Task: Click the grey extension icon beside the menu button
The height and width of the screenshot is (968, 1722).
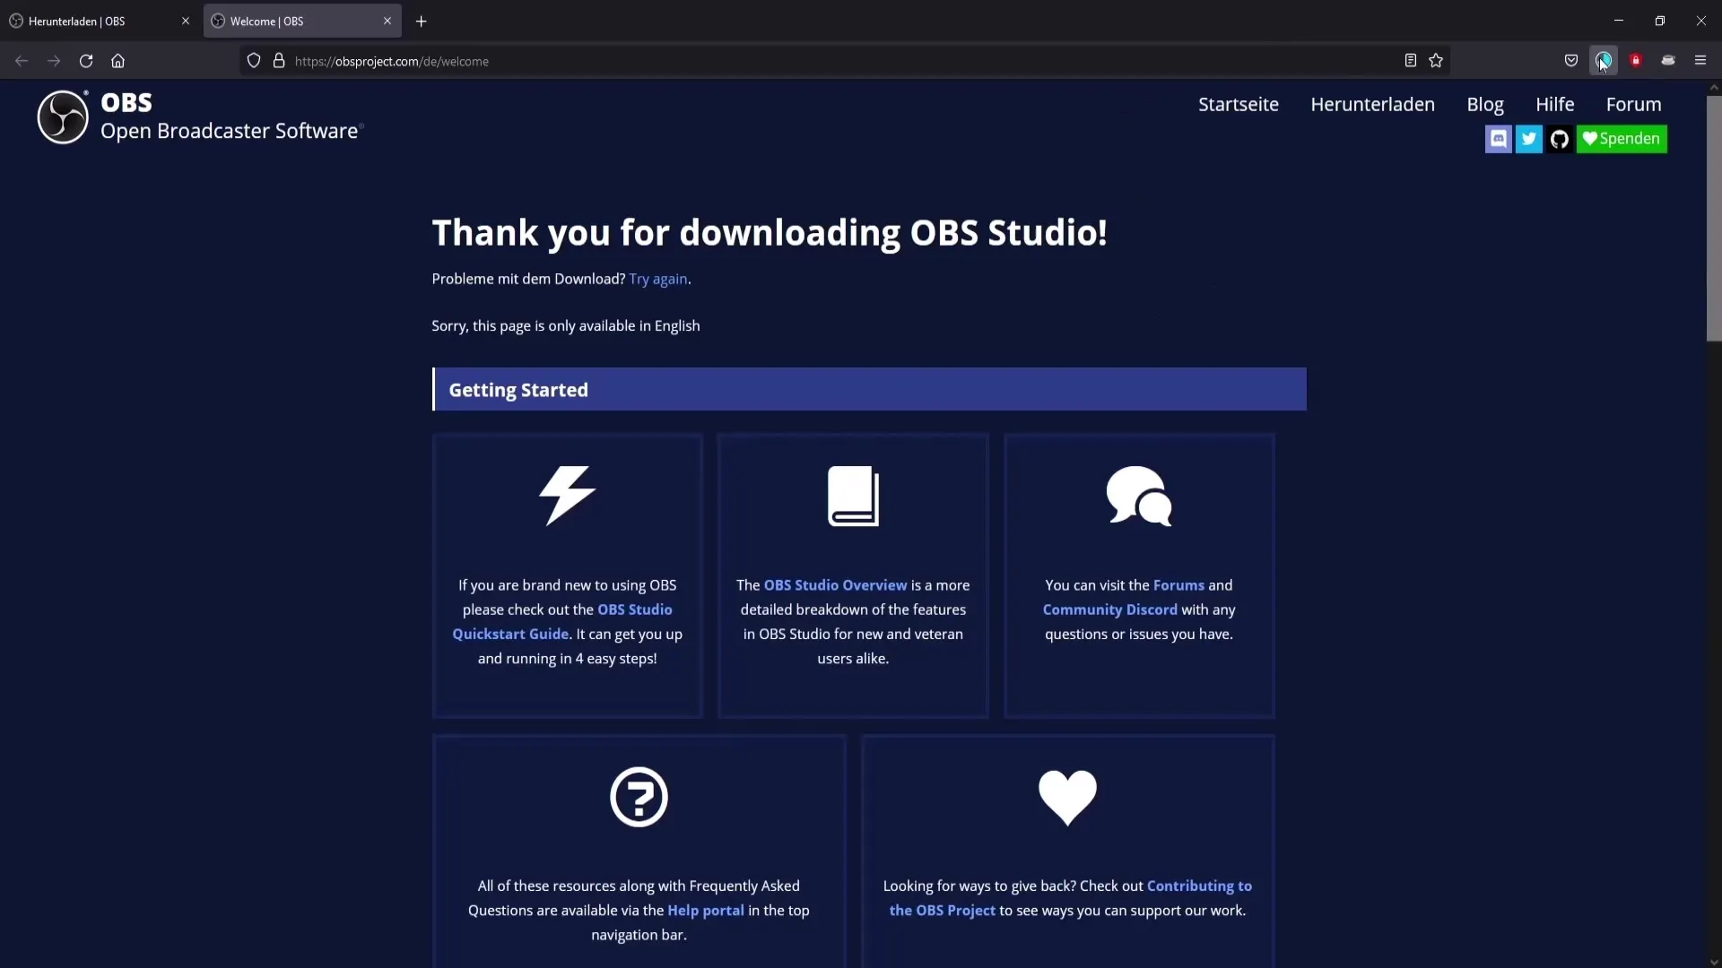Action: coord(1668,61)
